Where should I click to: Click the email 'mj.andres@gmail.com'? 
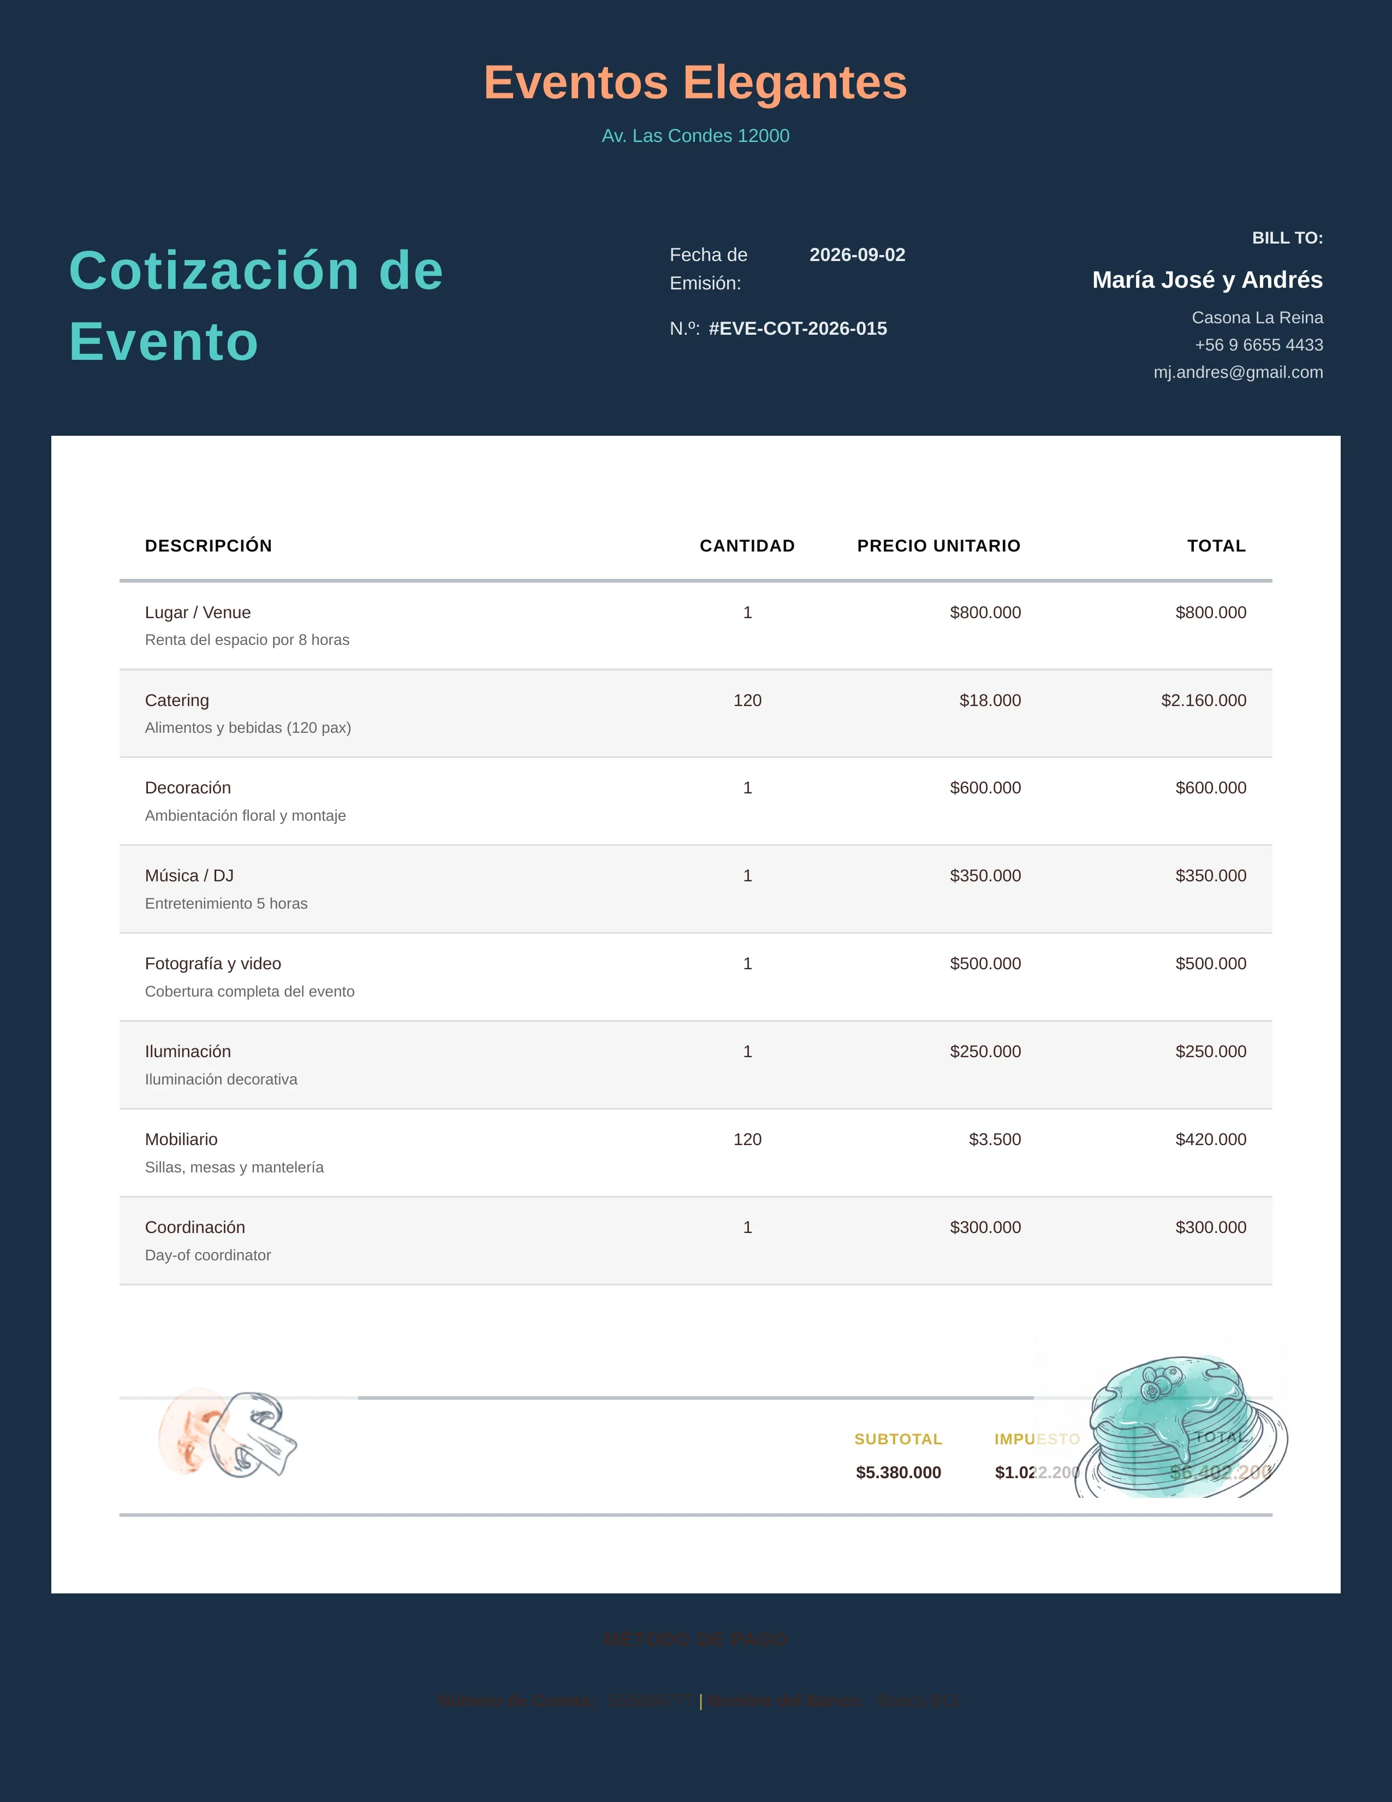[x=1238, y=372]
